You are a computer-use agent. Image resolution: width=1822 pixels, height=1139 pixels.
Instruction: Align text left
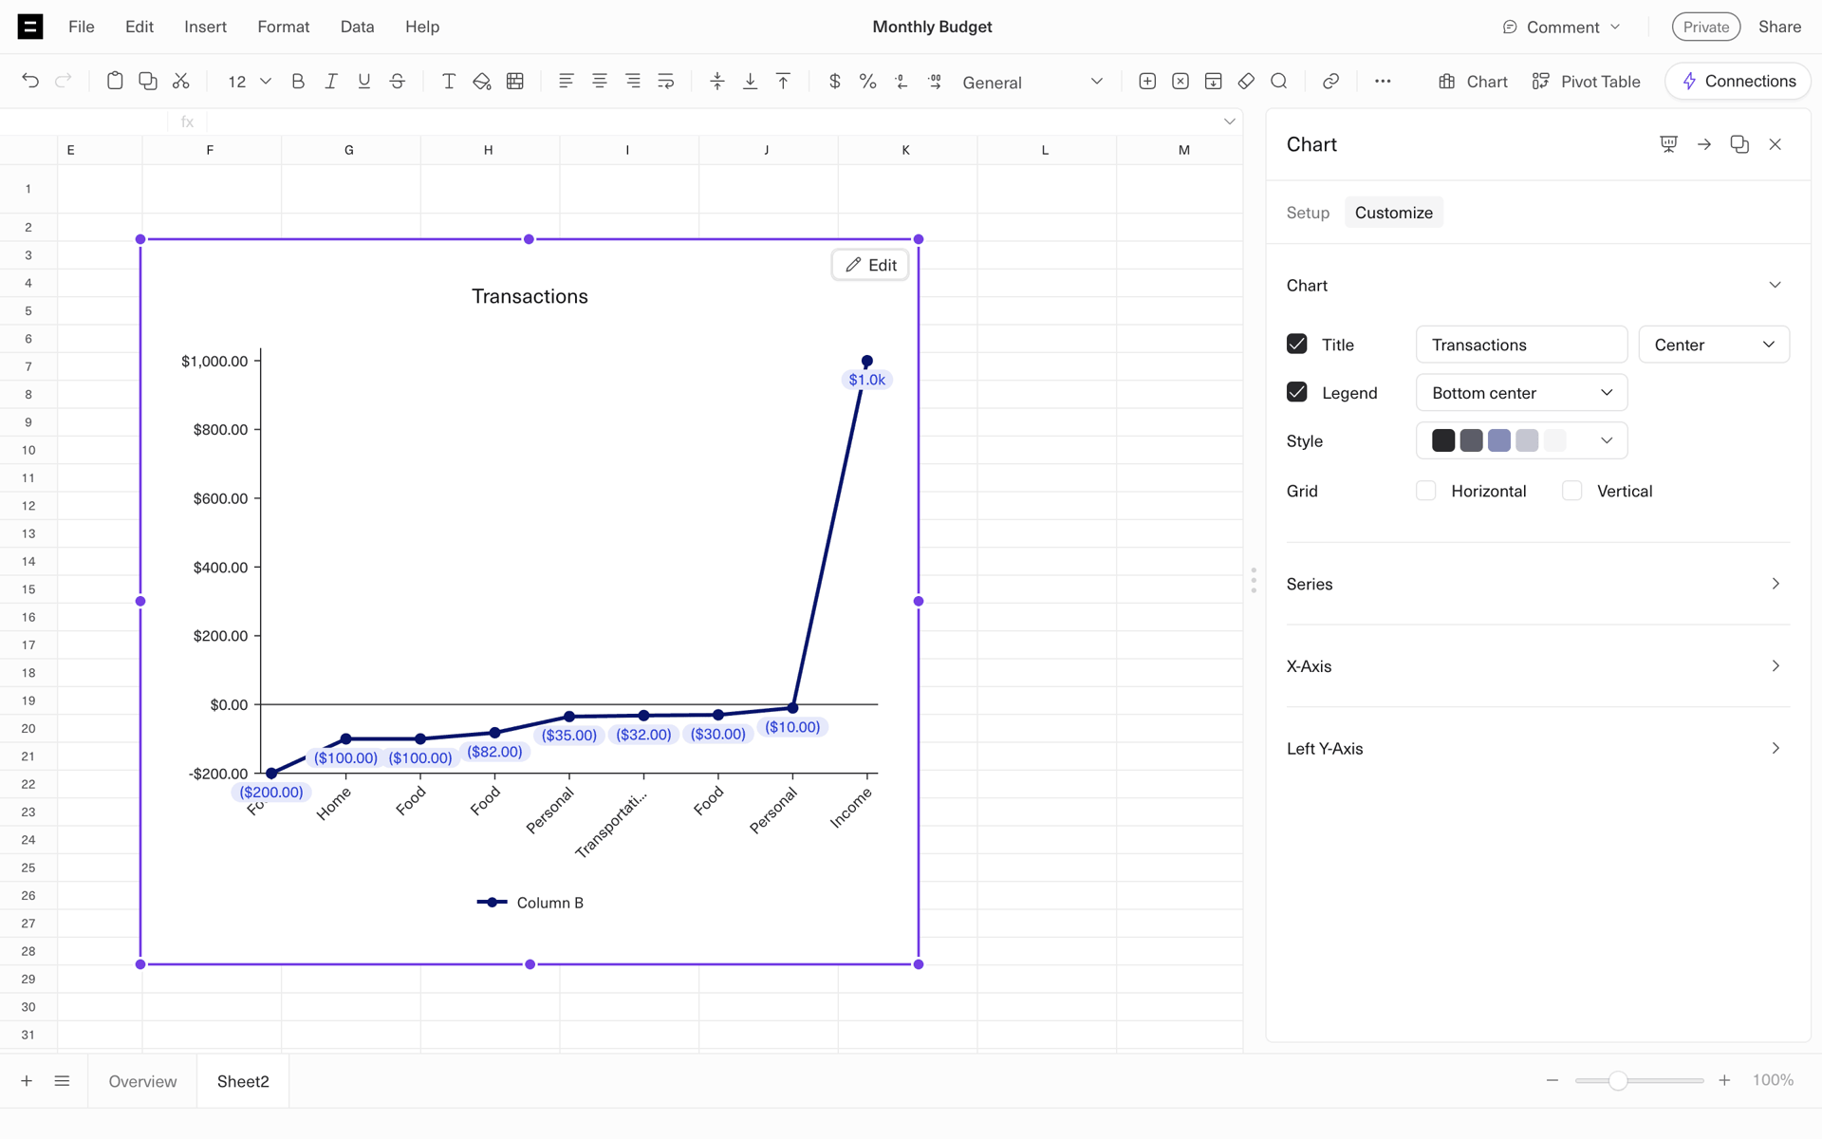point(567,82)
